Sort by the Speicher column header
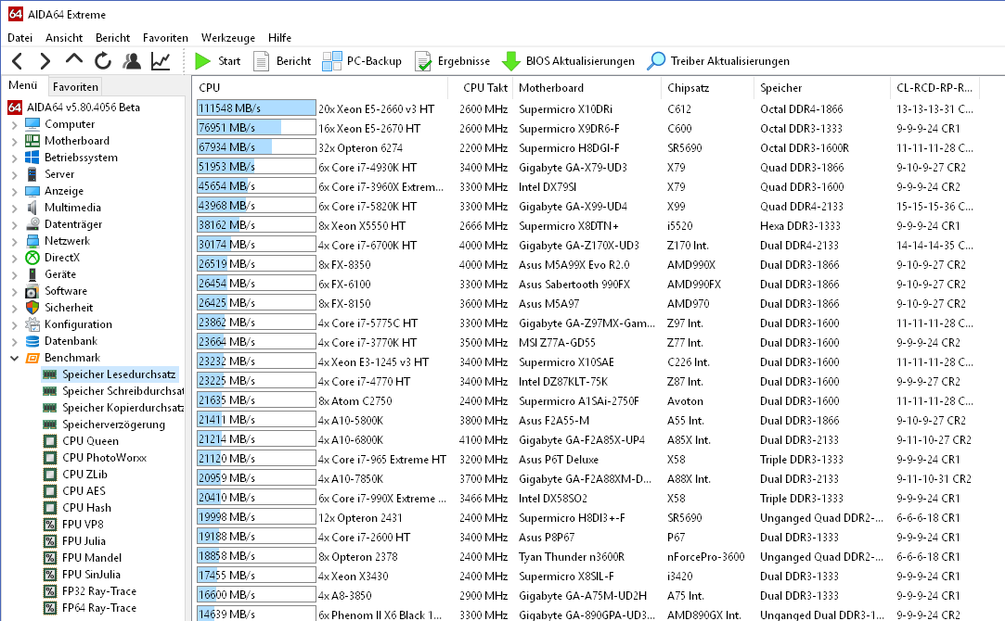Screen dimensions: 1005x621 (822, 88)
